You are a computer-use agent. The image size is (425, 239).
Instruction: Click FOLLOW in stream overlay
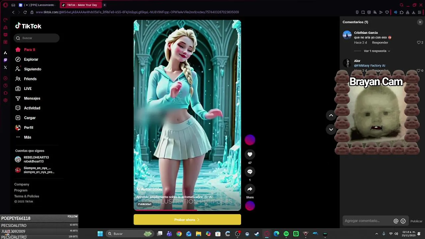point(72,216)
